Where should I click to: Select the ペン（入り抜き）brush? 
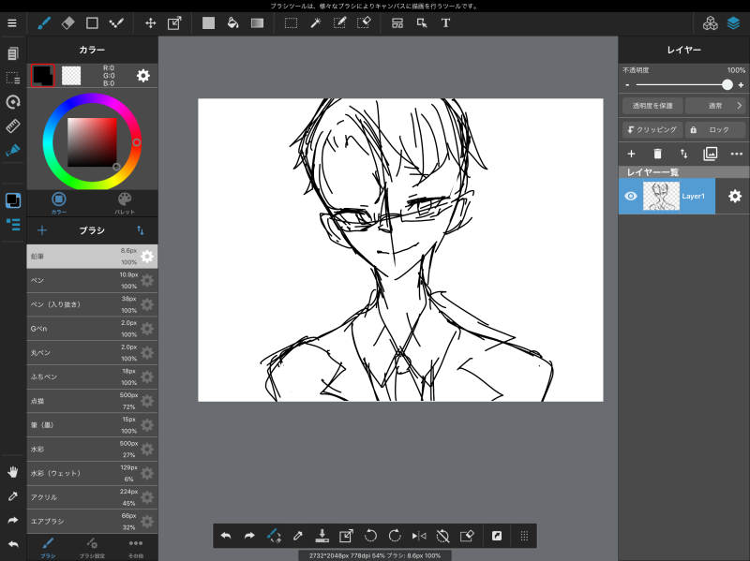point(92,304)
